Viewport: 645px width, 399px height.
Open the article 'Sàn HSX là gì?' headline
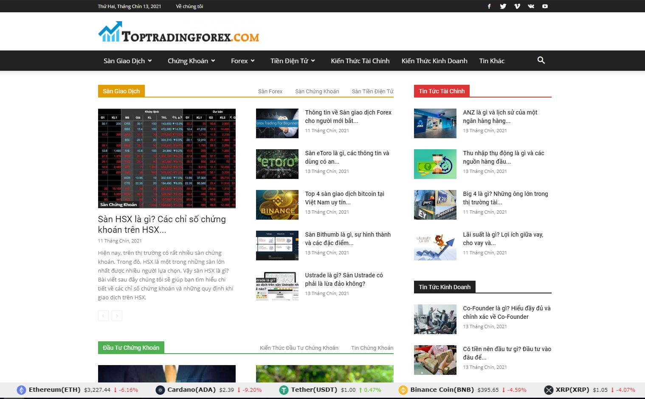[162, 224]
